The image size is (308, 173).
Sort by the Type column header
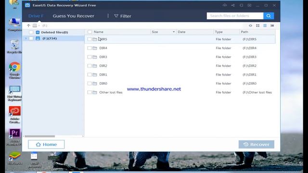coord(218,32)
